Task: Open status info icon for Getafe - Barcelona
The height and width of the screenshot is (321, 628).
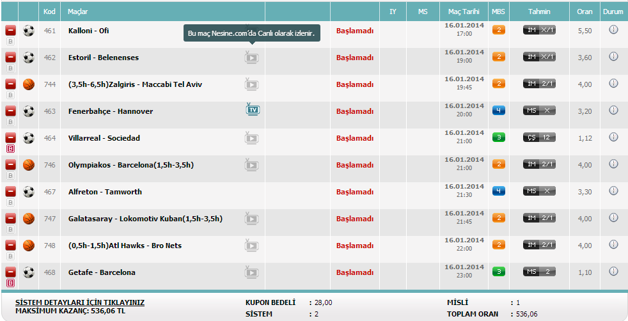Action: 613,271
